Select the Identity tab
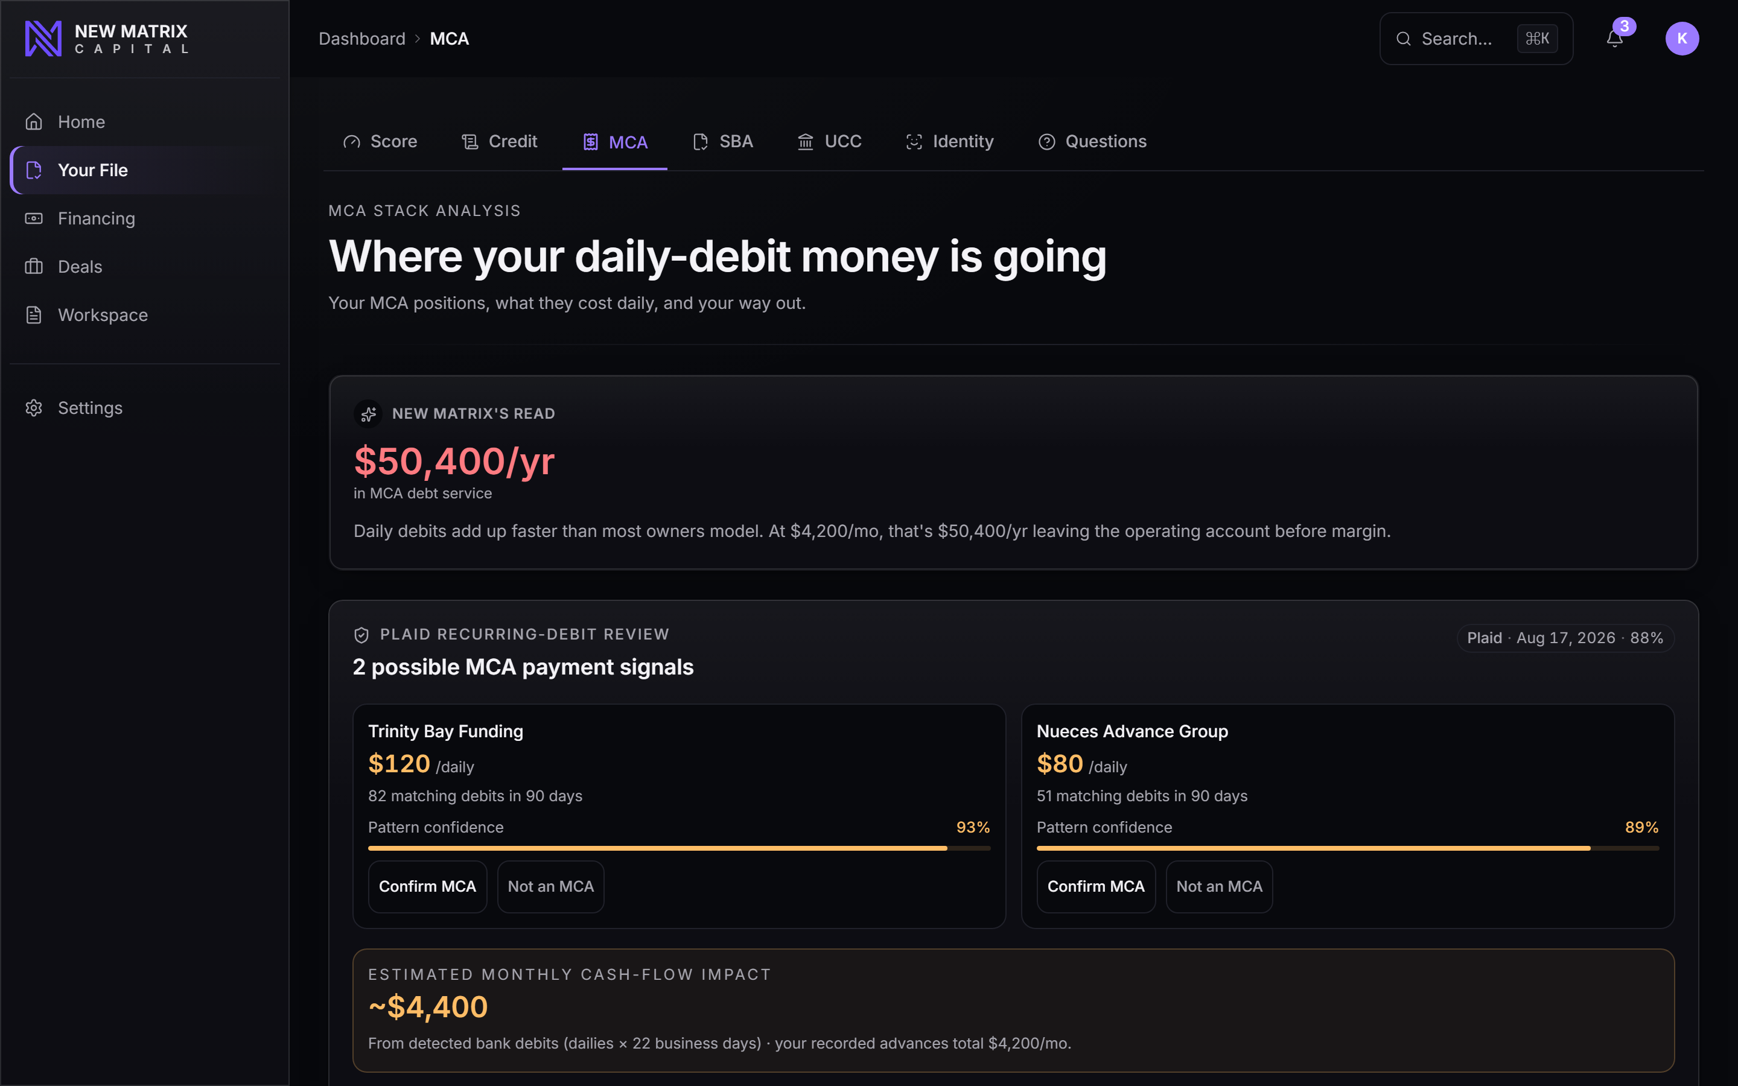The width and height of the screenshot is (1738, 1086). coord(950,142)
